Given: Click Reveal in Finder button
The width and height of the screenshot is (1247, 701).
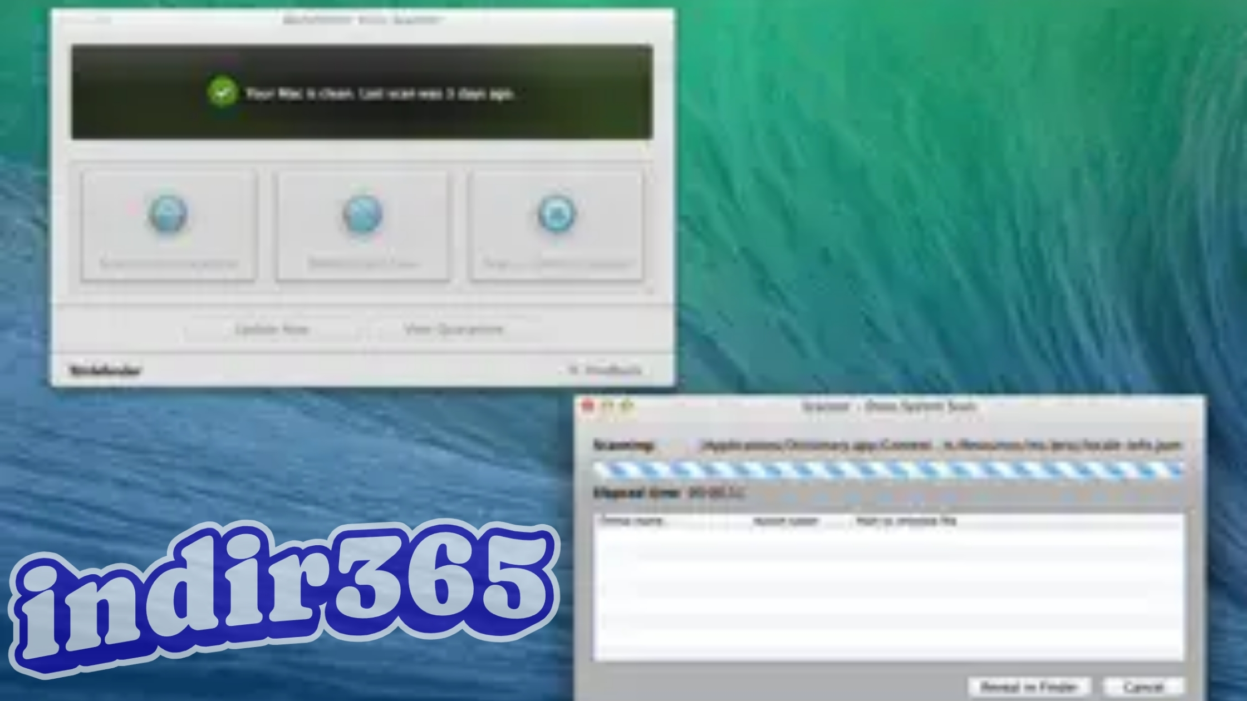Looking at the screenshot, I should (x=1029, y=687).
